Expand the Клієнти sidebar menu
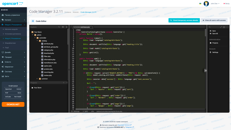231x130 pixels. click(13, 62)
